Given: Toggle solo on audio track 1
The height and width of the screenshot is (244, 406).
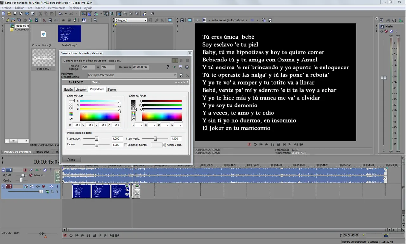Looking at the screenshot, I should (51, 170).
